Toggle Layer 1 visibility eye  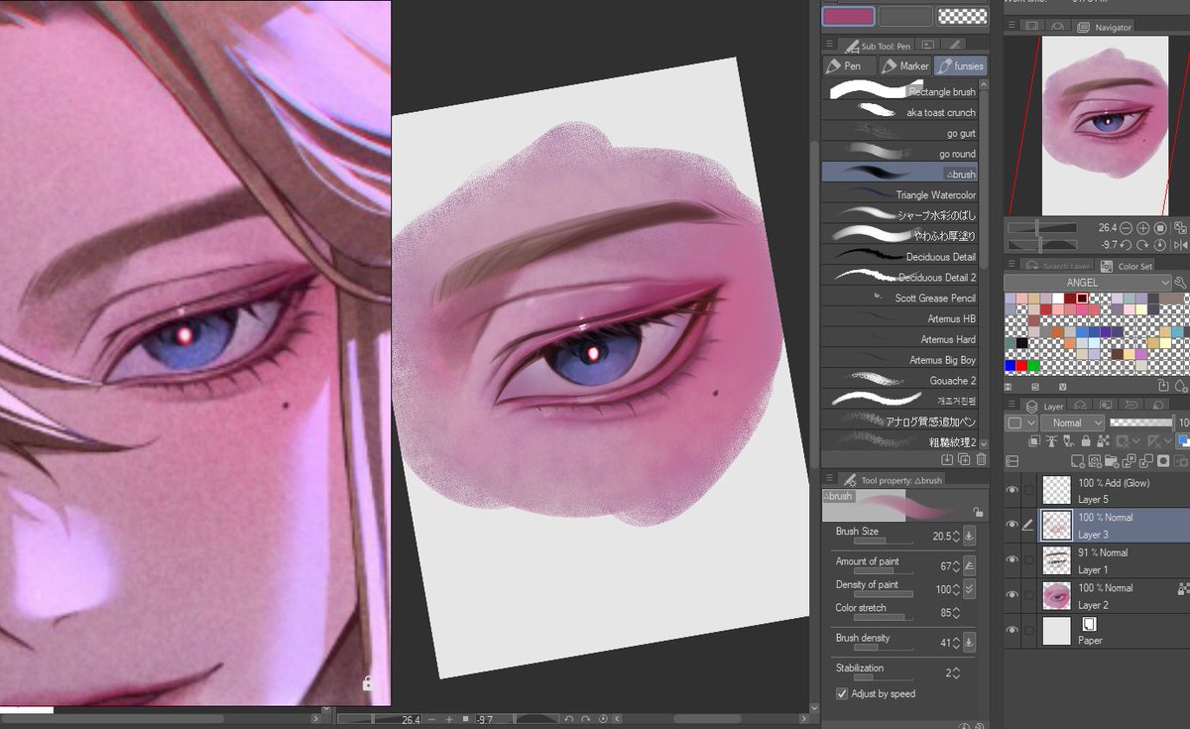(x=1012, y=559)
